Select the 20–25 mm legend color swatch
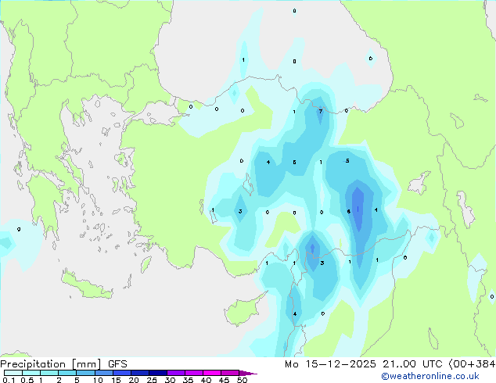496x383 pixels. (x=140, y=373)
